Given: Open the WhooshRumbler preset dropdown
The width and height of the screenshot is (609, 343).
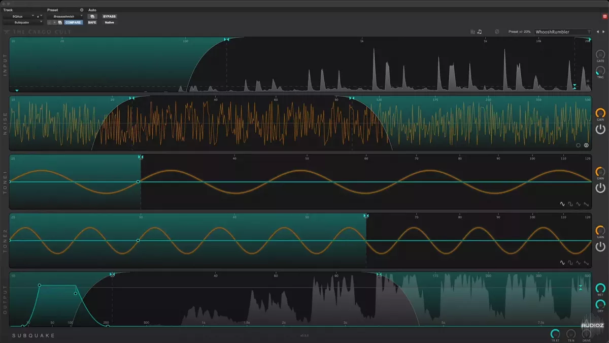Looking at the screenshot, I should (x=563, y=32).
